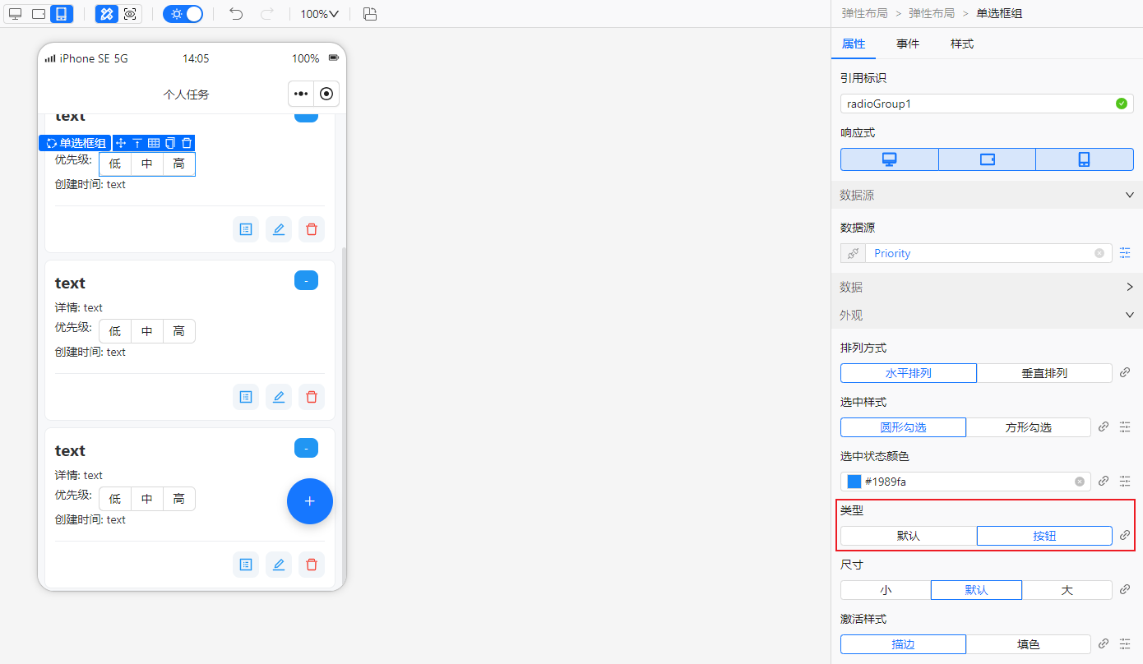This screenshot has height=664, width=1143.
Task: Select 垂直排列 arrangement option
Action: pyautogui.click(x=1044, y=372)
